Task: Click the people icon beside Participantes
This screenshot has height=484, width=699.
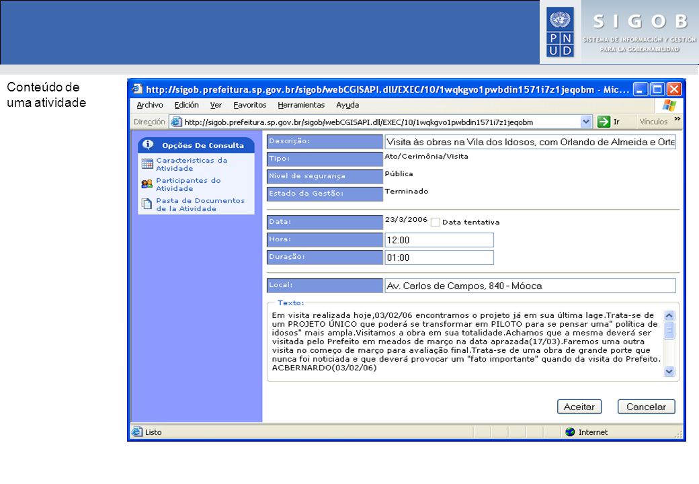Action: pos(147,184)
